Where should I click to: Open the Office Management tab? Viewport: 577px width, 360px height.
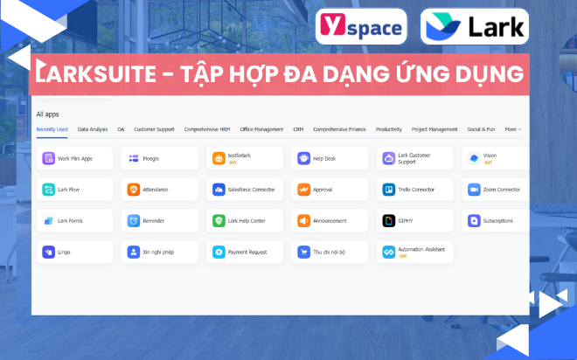click(x=261, y=129)
